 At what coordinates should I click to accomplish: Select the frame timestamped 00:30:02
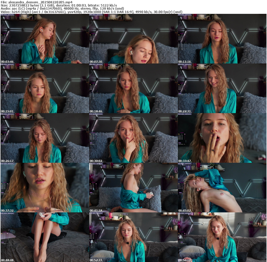(133, 138)
